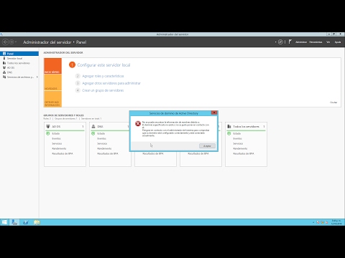
Task: Open the navigation history dropdown arrow
Action: [16, 42]
